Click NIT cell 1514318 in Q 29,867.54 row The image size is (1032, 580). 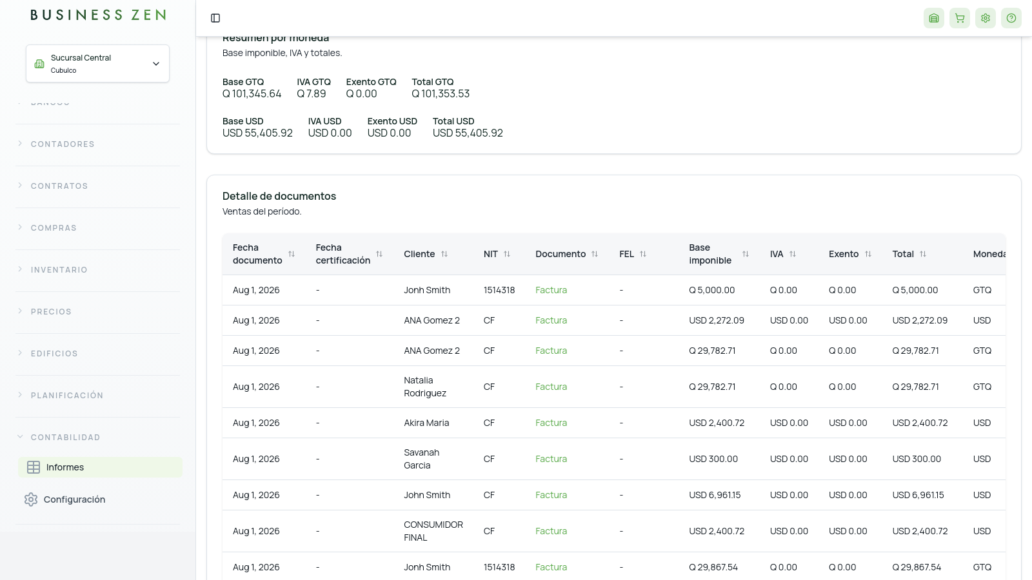[x=499, y=567]
